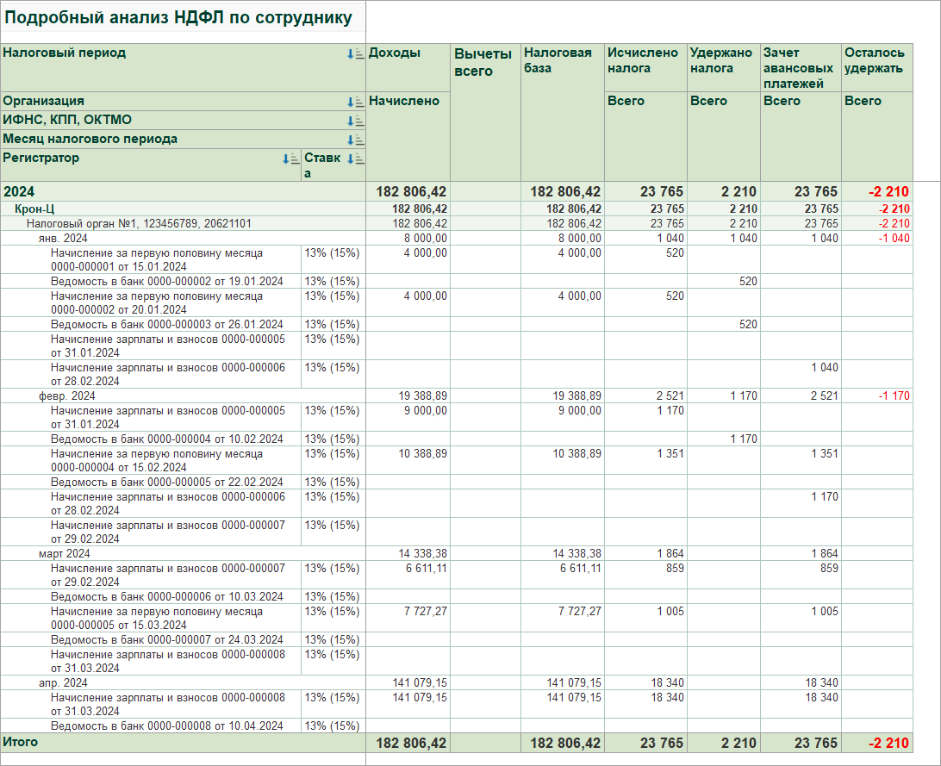Click sort icon next to Регистратор

coord(291,159)
